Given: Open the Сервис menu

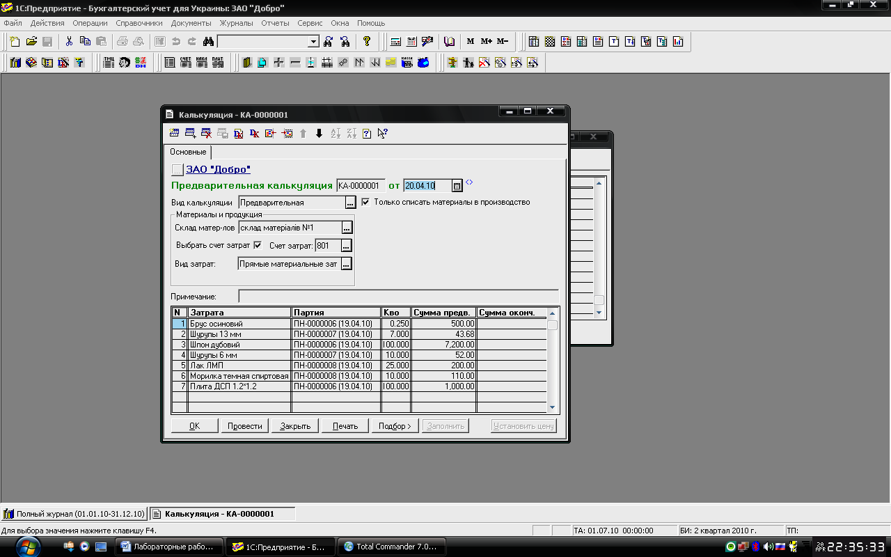Looking at the screenshot, I should coord(310,23).
